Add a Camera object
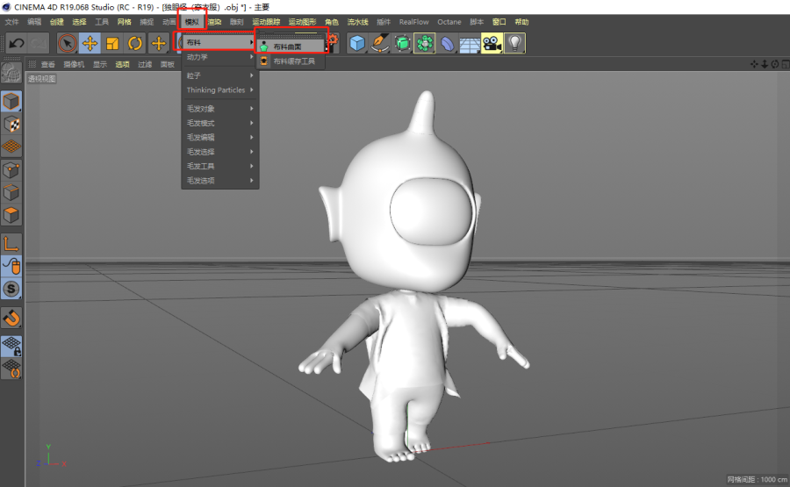The image size is (790, 487). coord(492,42)
